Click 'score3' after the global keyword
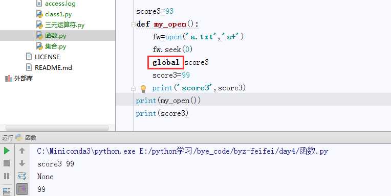 pyautogui.click(x=197, y=62)
